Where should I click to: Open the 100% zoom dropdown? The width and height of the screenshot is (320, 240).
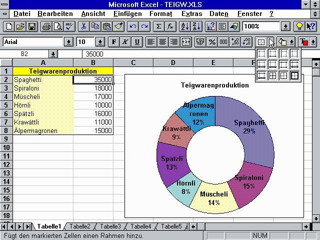285,26
